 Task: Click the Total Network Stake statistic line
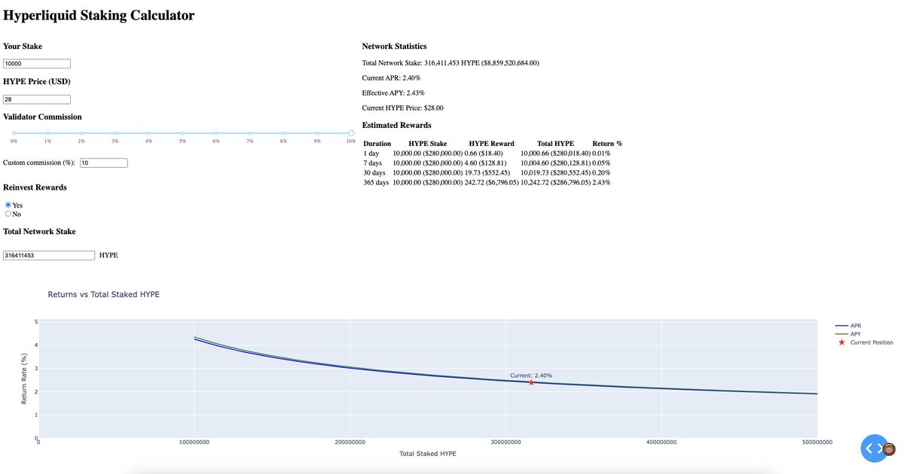(x=450, y=63)
